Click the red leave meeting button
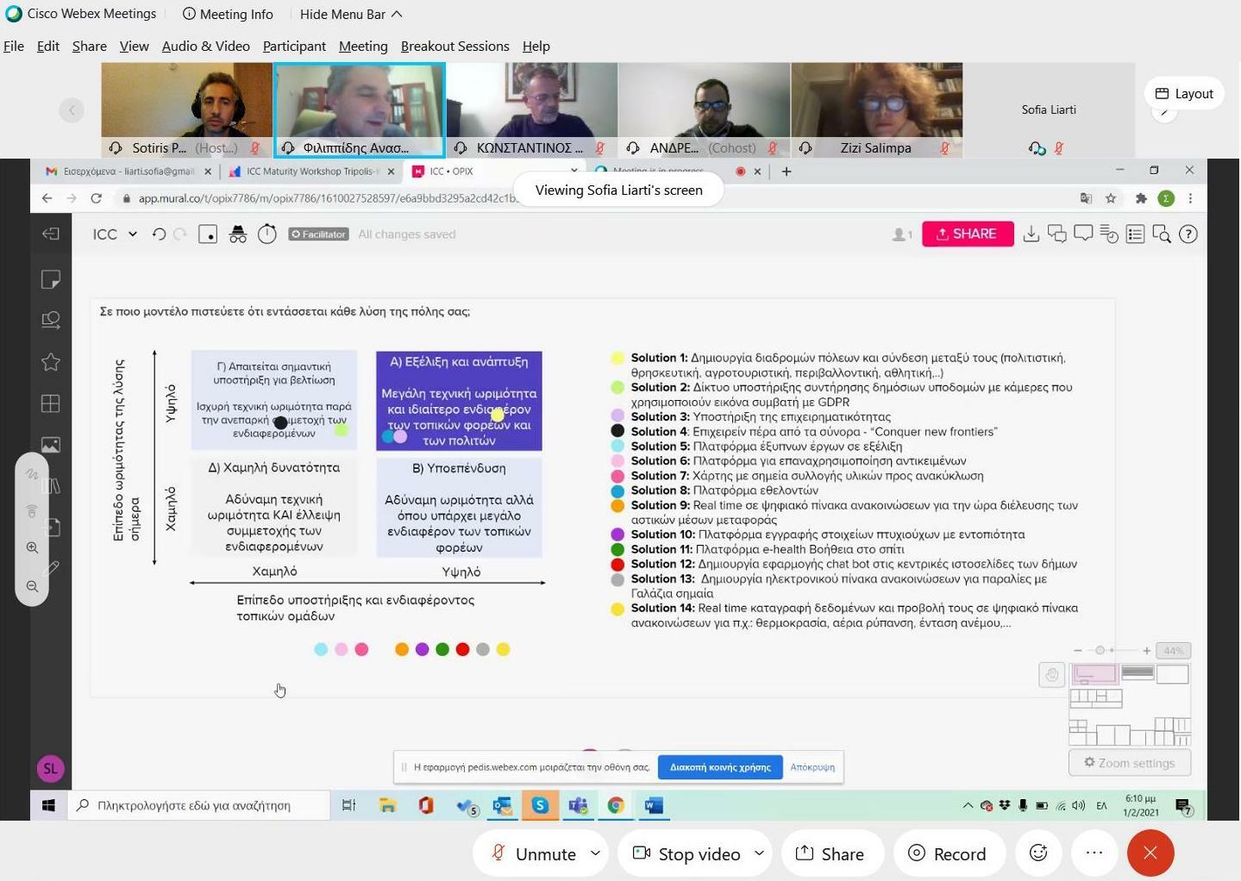1241x881 pixels. [1150, 853]
